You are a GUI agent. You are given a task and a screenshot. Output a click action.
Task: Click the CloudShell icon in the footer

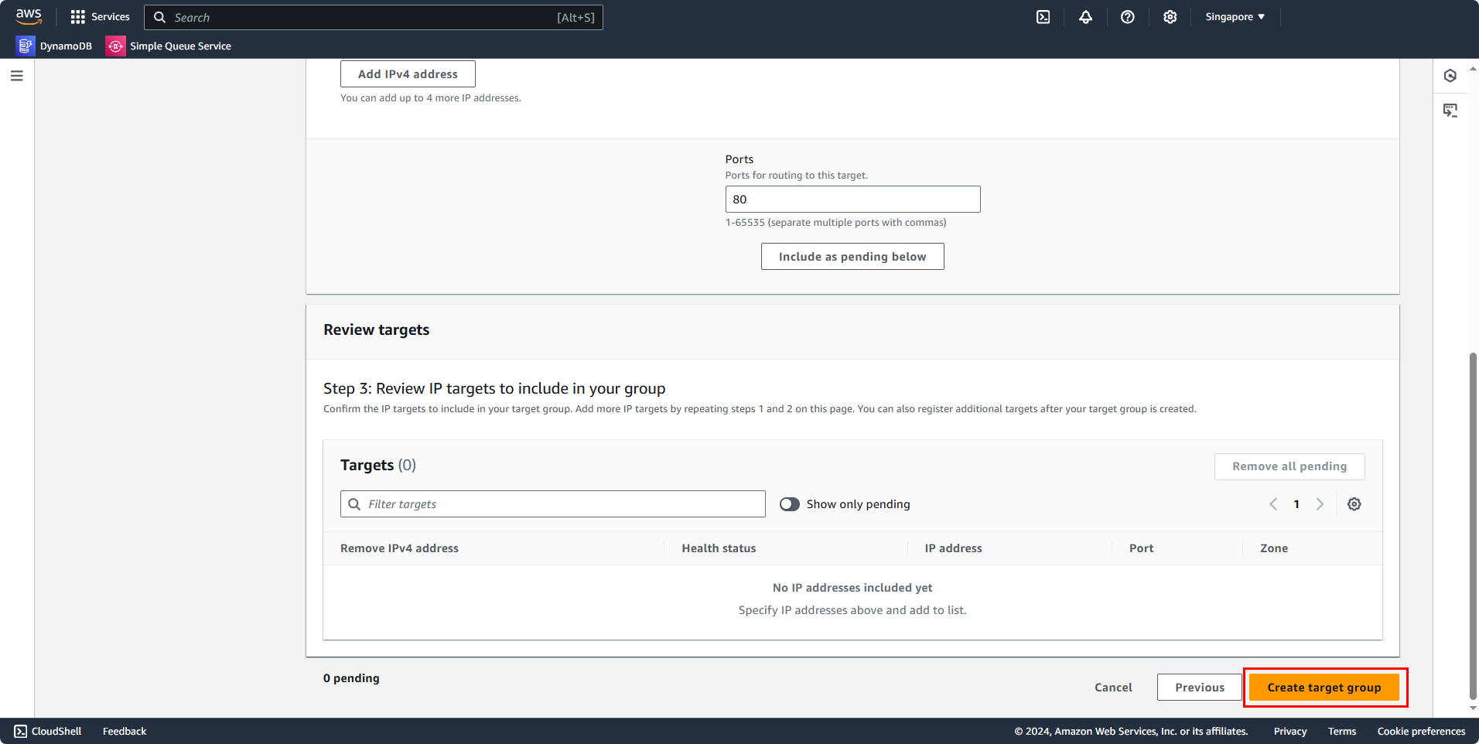[21, 731]
